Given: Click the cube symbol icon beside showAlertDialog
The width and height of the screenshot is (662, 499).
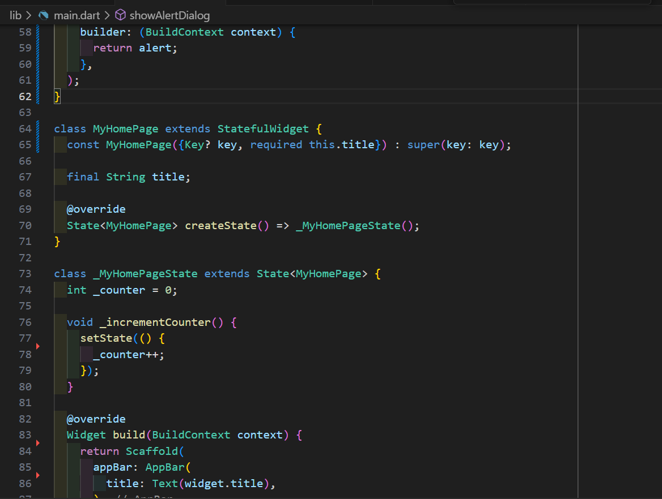Looking at the screenshot, I should [x=118, y=15].
